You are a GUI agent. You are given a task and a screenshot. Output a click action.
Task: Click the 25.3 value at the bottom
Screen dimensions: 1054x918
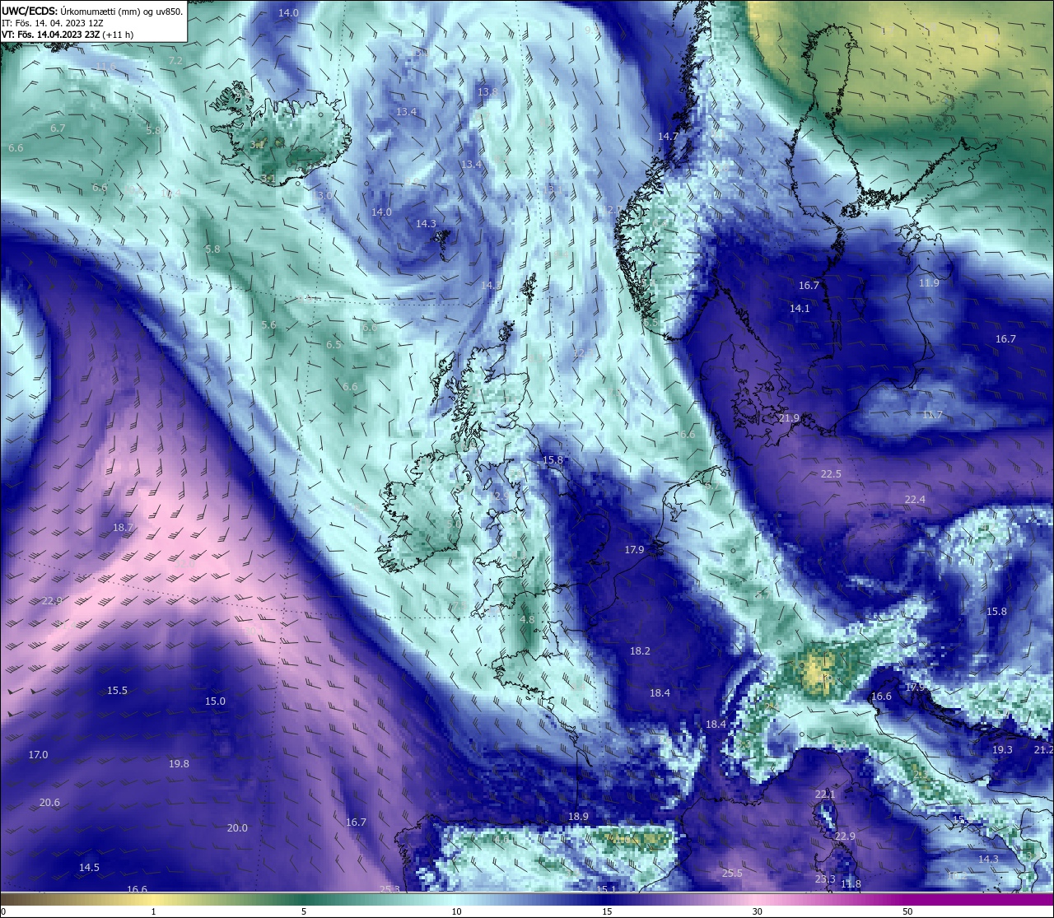tap(389, 889)
